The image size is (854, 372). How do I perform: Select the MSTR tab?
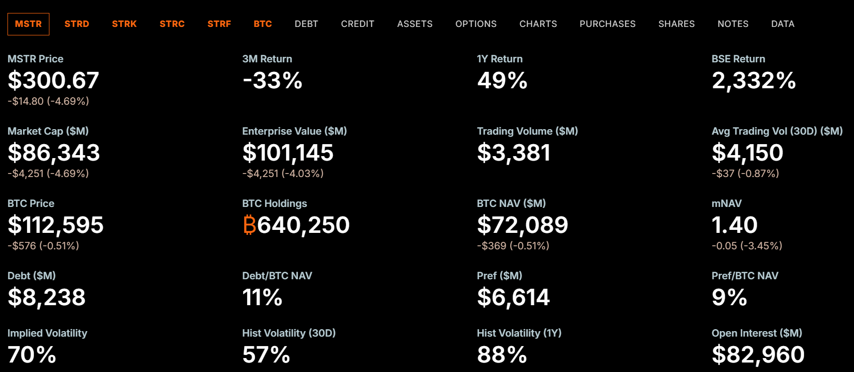coord(28,24)
